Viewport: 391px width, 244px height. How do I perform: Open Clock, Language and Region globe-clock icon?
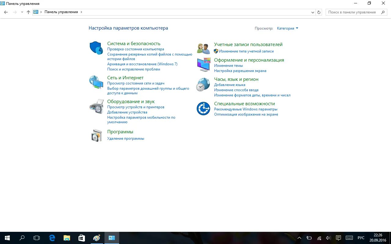click(x=203, y=84)
